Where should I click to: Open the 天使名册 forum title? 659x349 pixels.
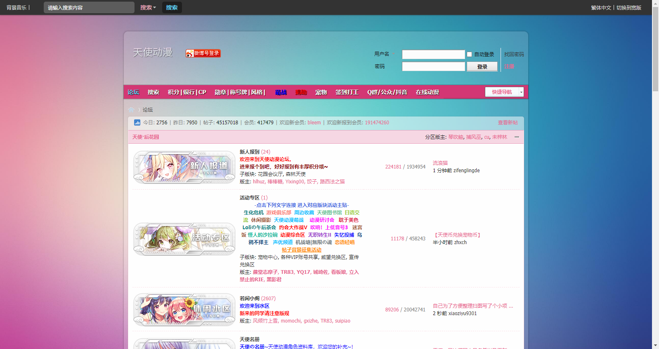coord(250,340)
